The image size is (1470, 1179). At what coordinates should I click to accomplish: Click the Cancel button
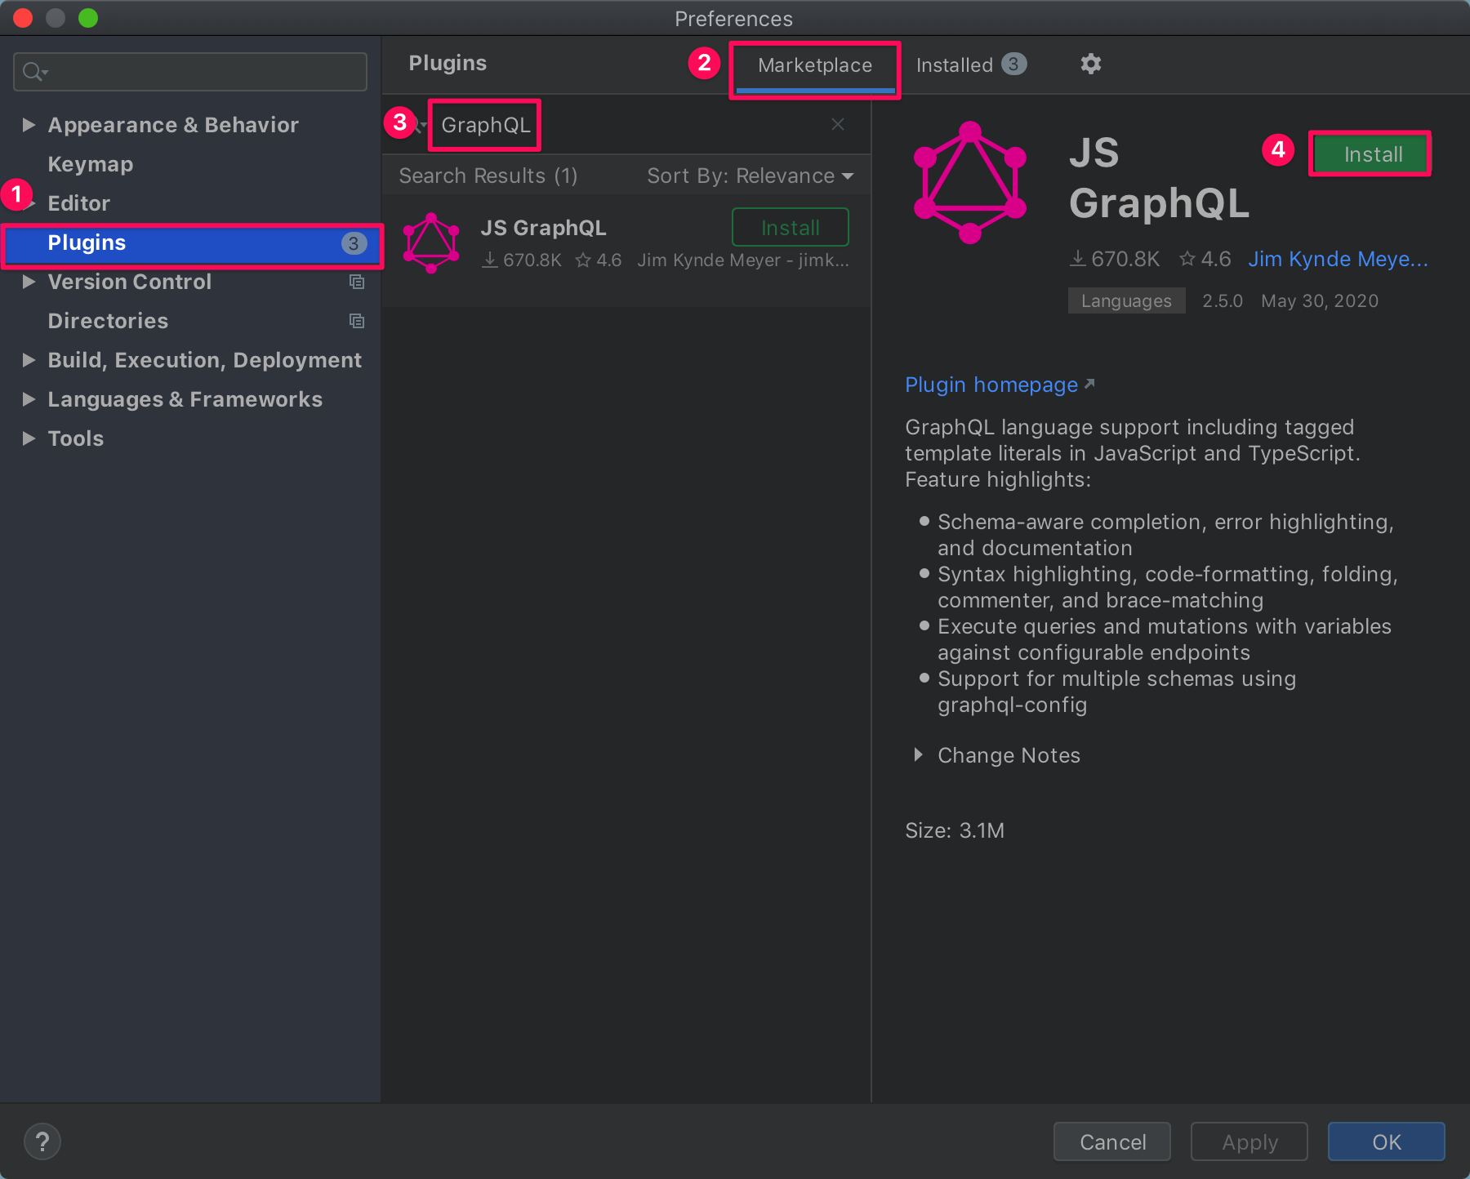point(1112,1141)
